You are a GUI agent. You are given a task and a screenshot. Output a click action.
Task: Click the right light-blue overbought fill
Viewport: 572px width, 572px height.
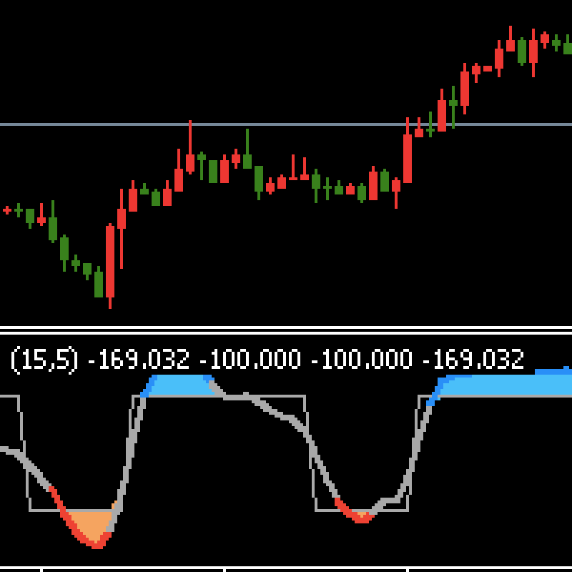pyautogui.click(x=500, y=386)
